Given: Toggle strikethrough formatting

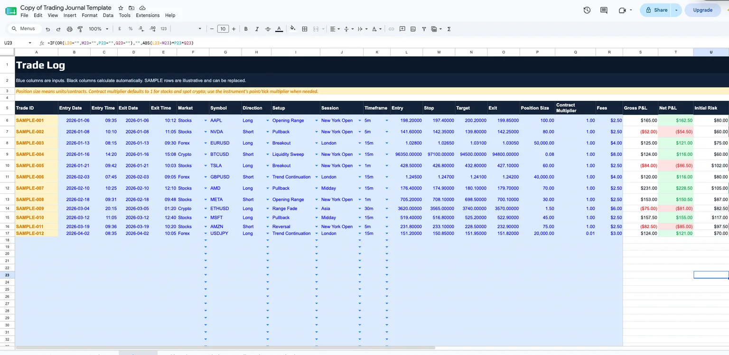Looking at the screenshot, I should point(268,29).
